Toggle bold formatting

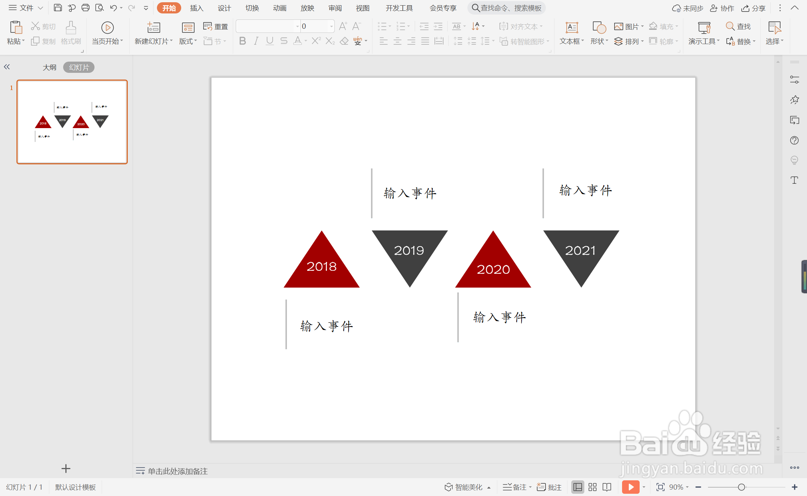242,41
